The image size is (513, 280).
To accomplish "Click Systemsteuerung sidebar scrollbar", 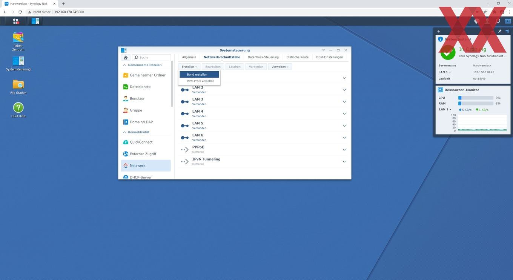I will pos(172,83).
